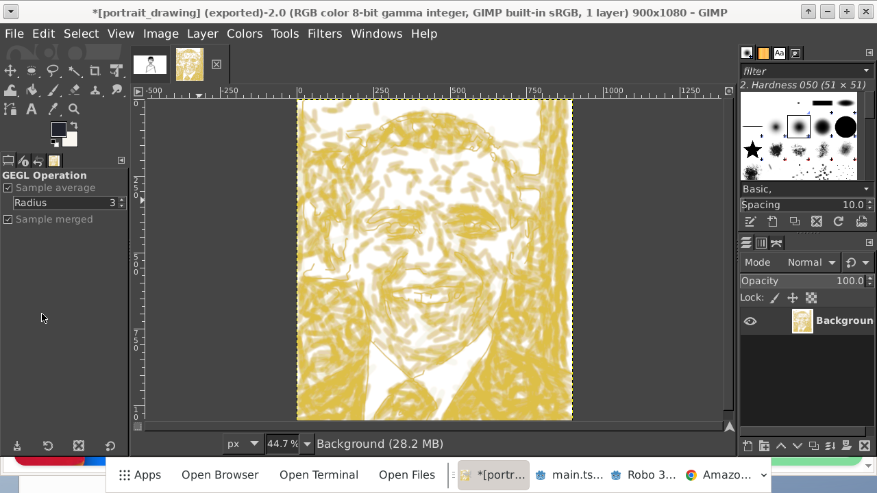Open the zoom level dropdown arrow
The width and height of the screenshot is (877, 493).
point(307,444)
